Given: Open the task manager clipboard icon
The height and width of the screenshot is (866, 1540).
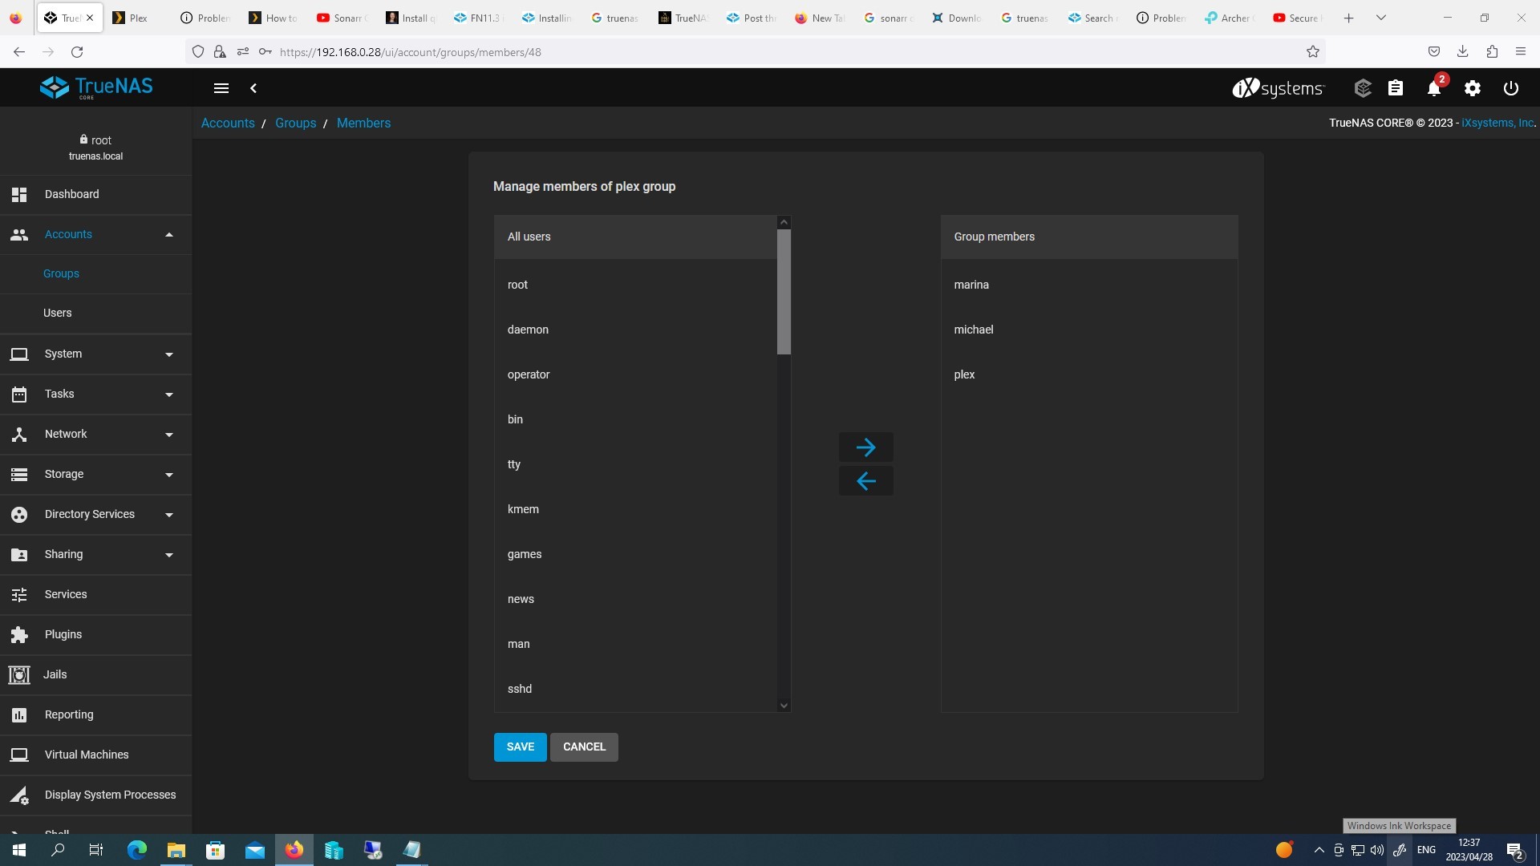Looking at the screenshot, I should pos(1396,88).
